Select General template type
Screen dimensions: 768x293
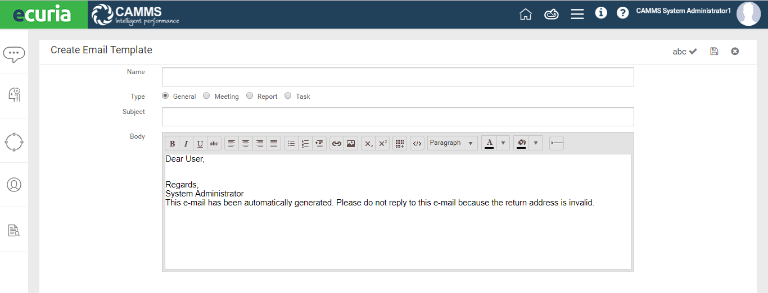165,96
